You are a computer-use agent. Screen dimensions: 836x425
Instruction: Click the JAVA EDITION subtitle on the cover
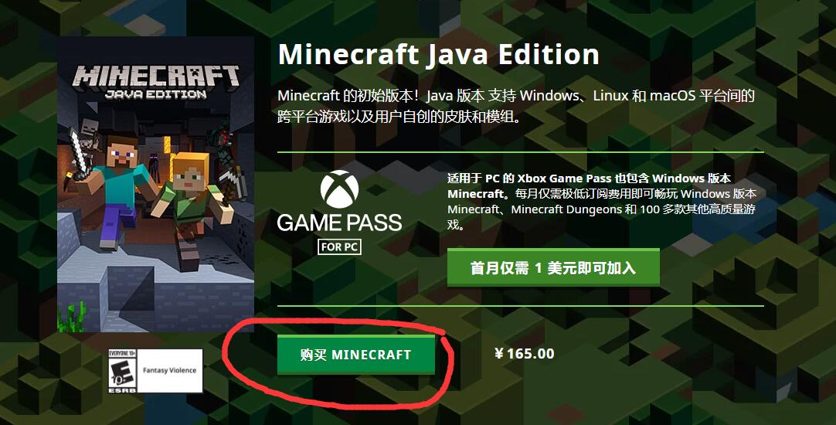[x=155, y=95]
